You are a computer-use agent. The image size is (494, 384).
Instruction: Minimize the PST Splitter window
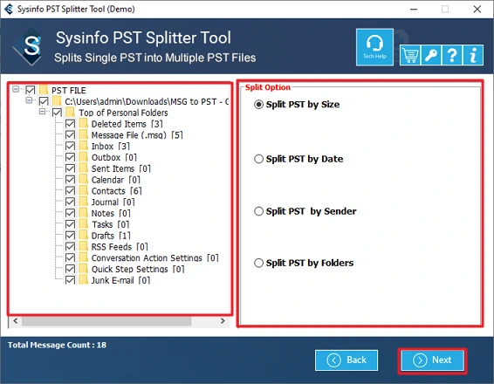[414, 9]
